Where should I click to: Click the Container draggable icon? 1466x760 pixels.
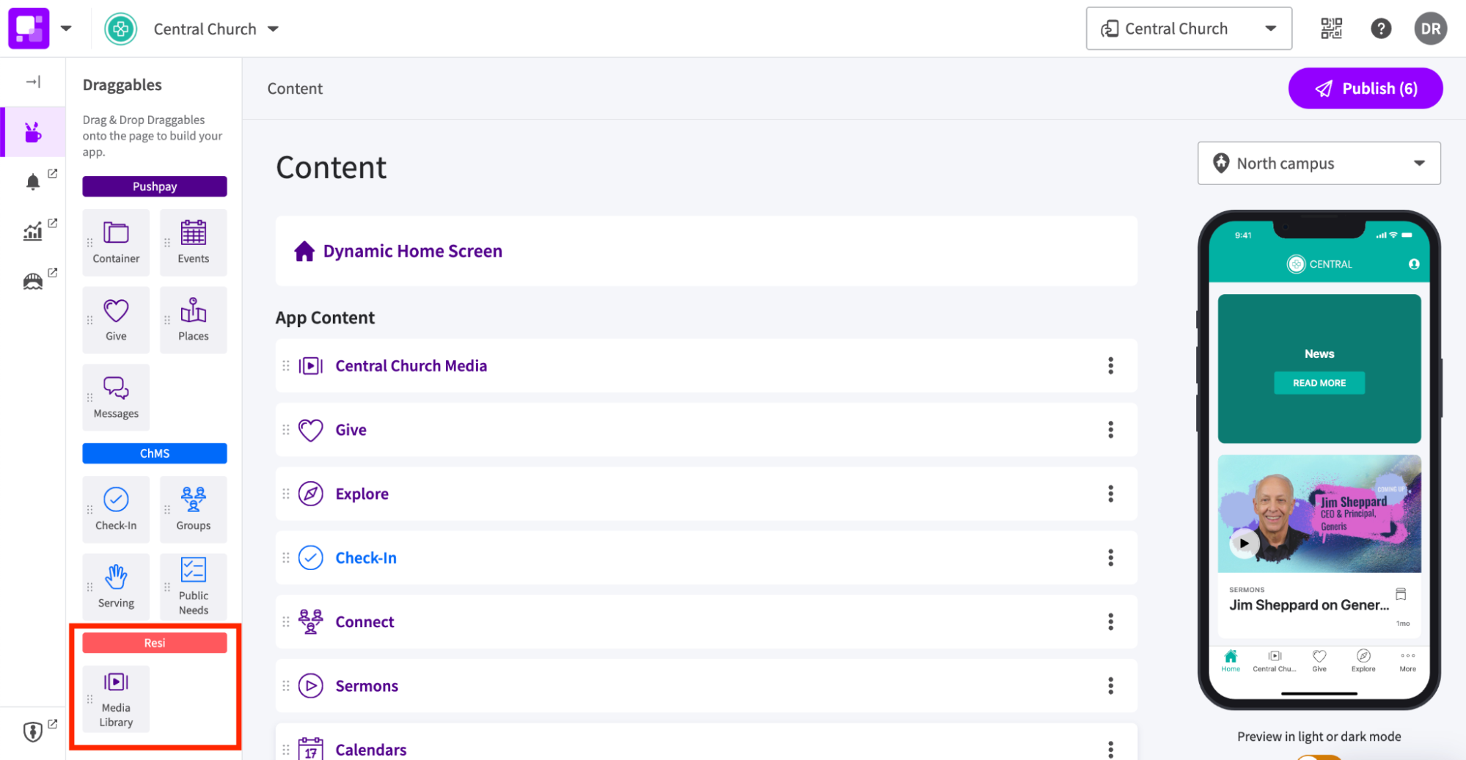pyautogui.click(x=115, y=242)
